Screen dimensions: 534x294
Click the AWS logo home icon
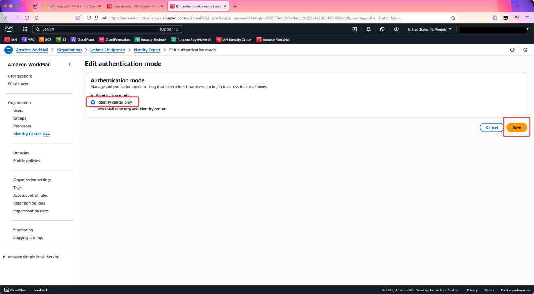pyautogui.click(x=9, y=29)
